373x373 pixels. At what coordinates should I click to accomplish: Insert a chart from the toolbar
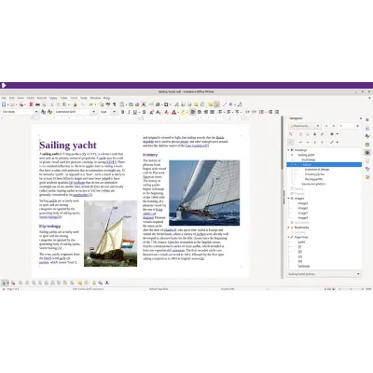[137, 104]
